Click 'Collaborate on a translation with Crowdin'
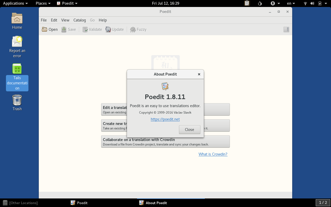This screenshot has height=207, width=331. pos(165,142)
